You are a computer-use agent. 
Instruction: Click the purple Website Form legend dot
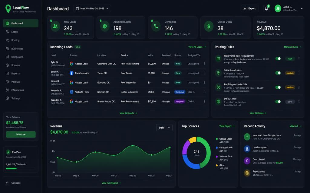click(x=217, y=157)
